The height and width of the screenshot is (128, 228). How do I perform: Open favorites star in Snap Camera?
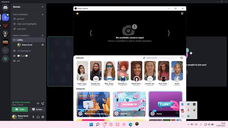77,14
